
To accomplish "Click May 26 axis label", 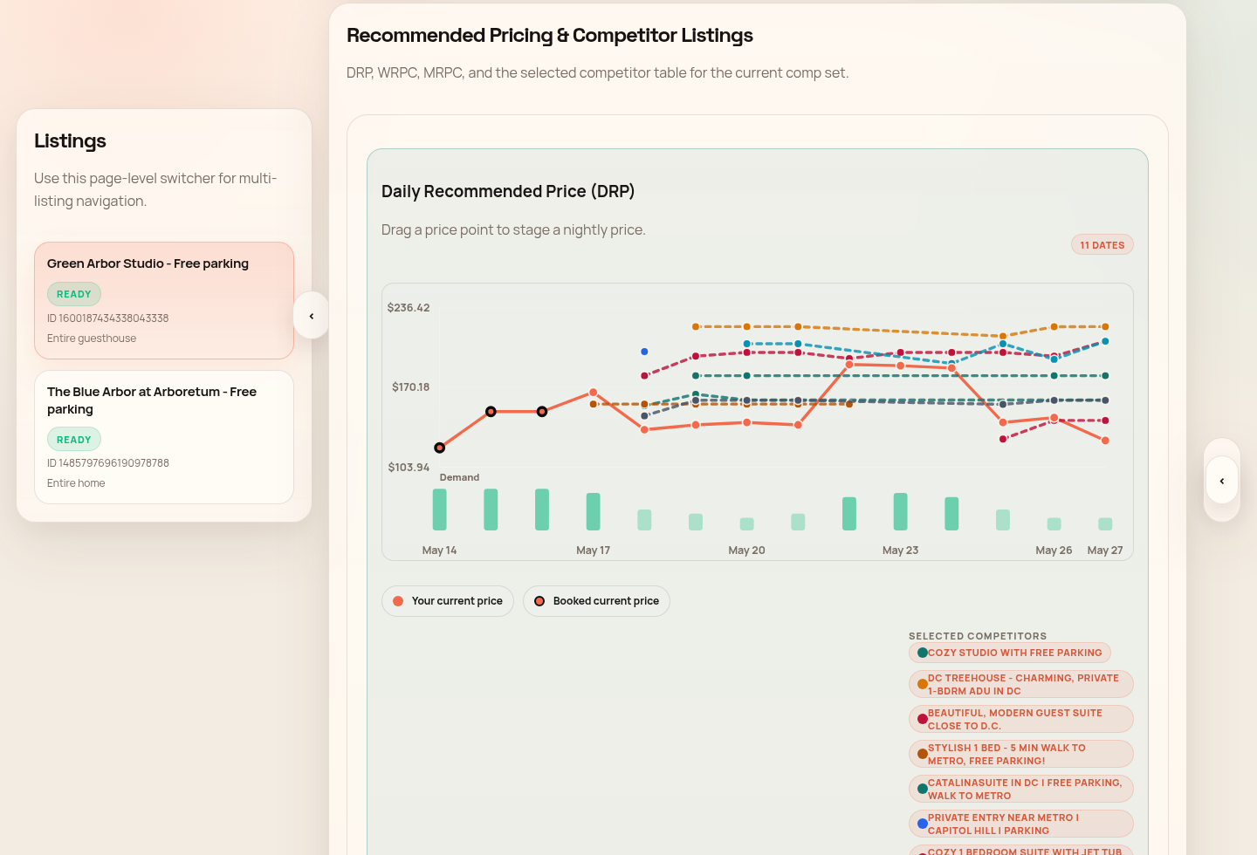I will [1054, 551].
